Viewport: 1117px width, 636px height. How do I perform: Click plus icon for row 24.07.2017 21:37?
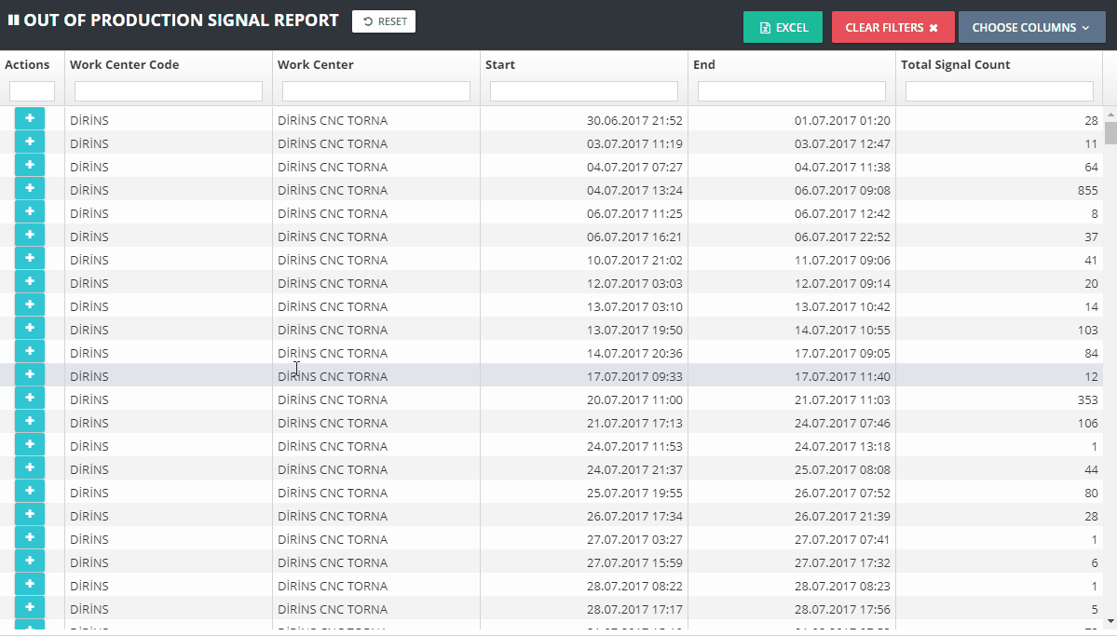[30, 467]
